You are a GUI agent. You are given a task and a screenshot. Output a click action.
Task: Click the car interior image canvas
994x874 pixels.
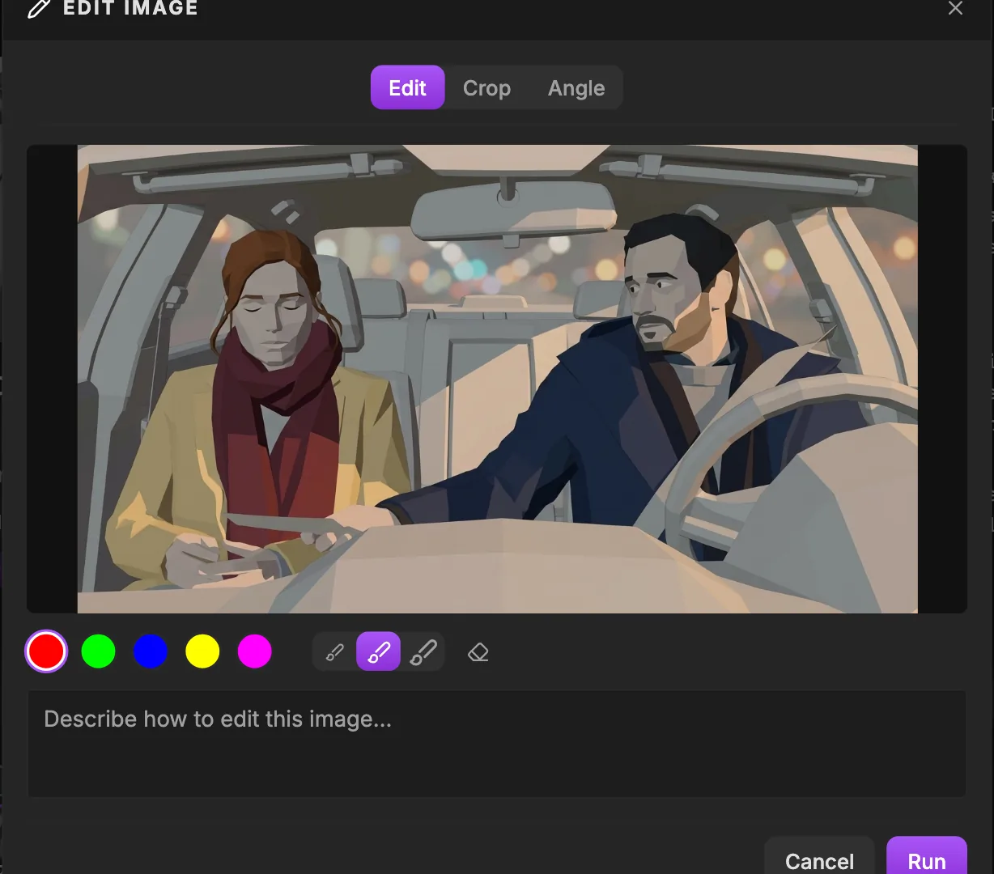tap(497, 379)
